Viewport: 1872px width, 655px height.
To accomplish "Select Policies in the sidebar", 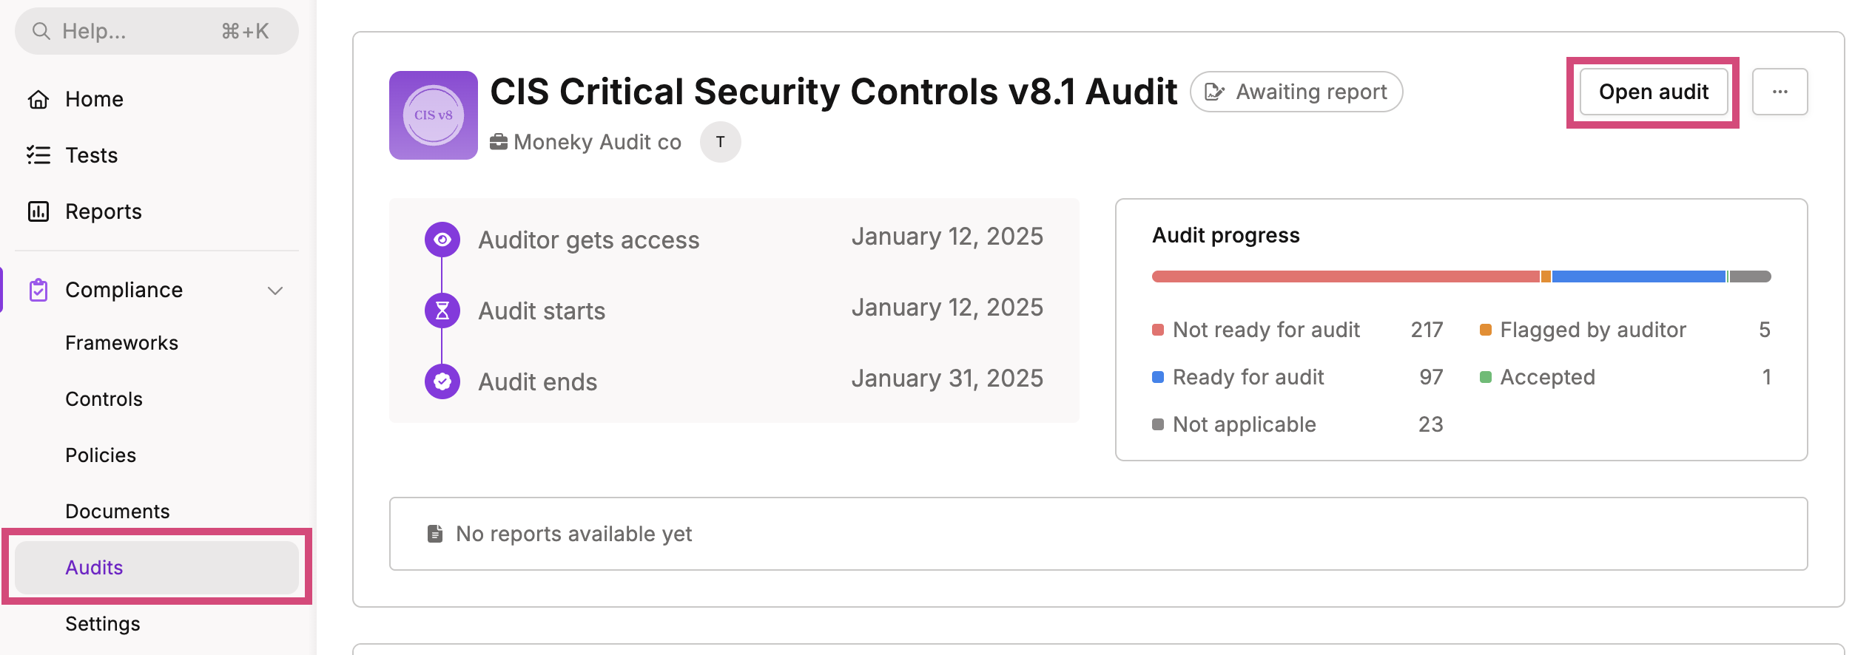I will click(x=101, y=455).
